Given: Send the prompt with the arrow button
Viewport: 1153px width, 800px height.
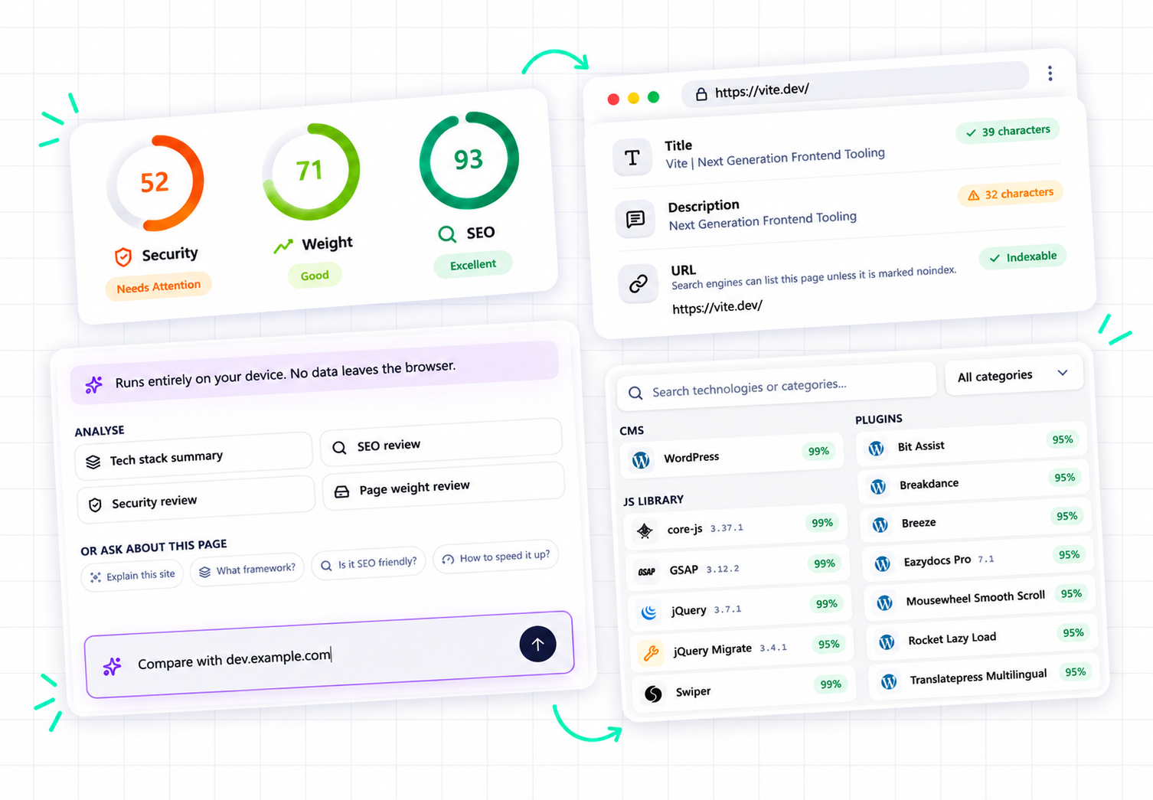Looking at the screenshot, I should 537,644.
